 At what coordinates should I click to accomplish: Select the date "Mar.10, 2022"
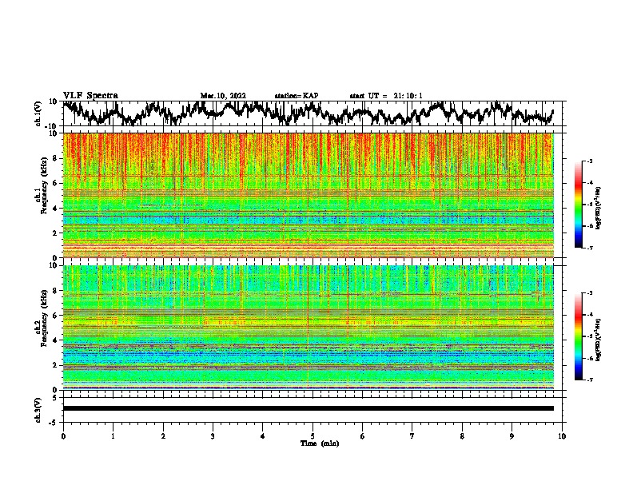coord(223,96)
